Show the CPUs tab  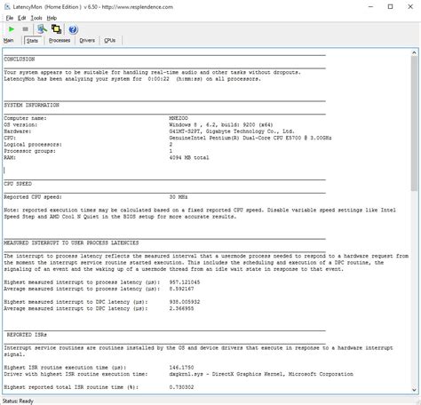(x=109, y=40)
